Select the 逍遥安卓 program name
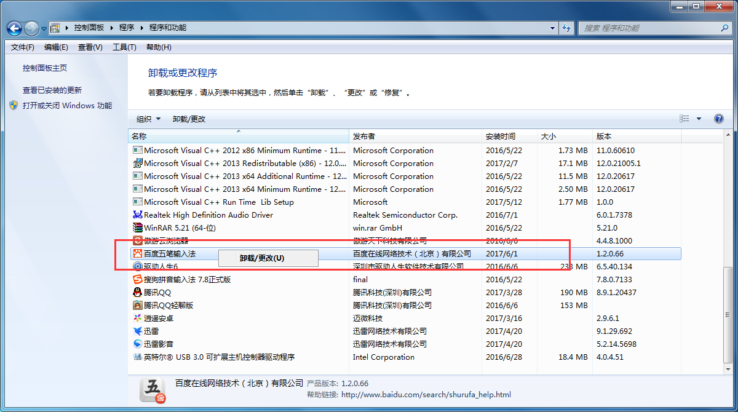Screen dimensions: 738x412 (159, 319)
